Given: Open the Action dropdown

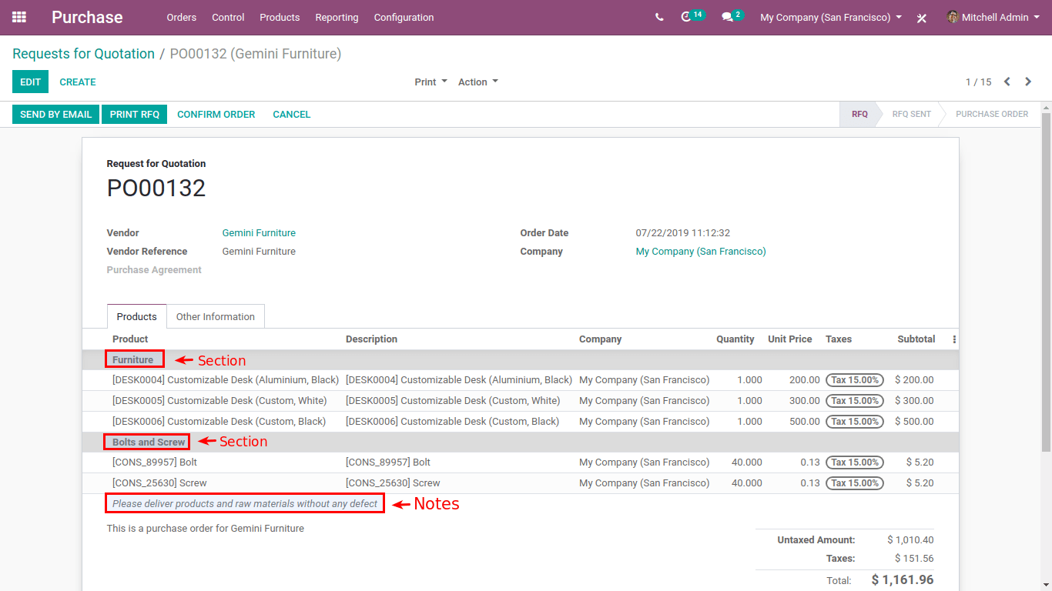Looking at the screenshot, I should pos(478,82).
